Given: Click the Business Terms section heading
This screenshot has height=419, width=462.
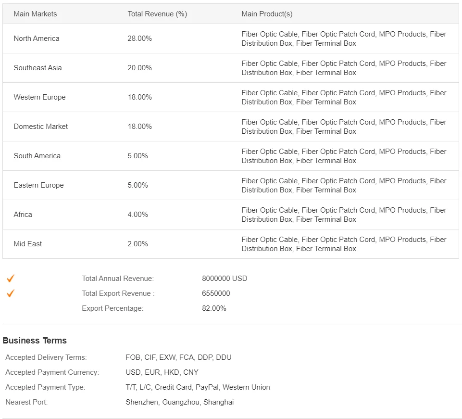Looking at the screenshot, I should click(x=35, y=341).
